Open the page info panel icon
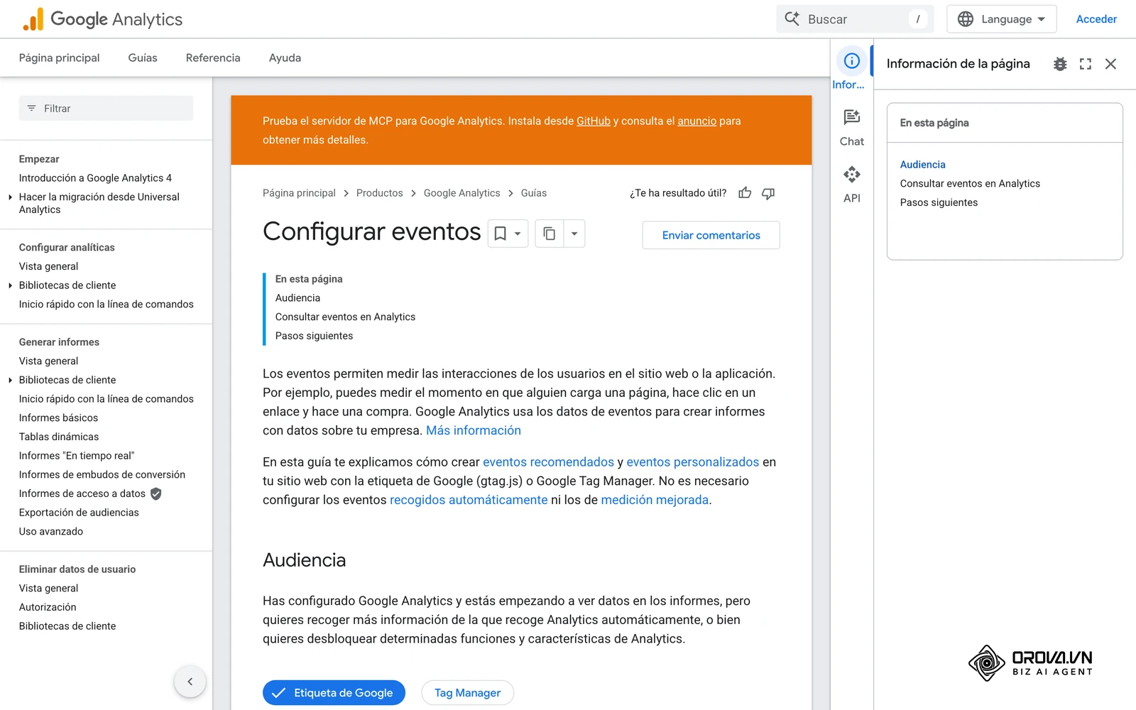1136x710 pixels. tap(851, 61)
